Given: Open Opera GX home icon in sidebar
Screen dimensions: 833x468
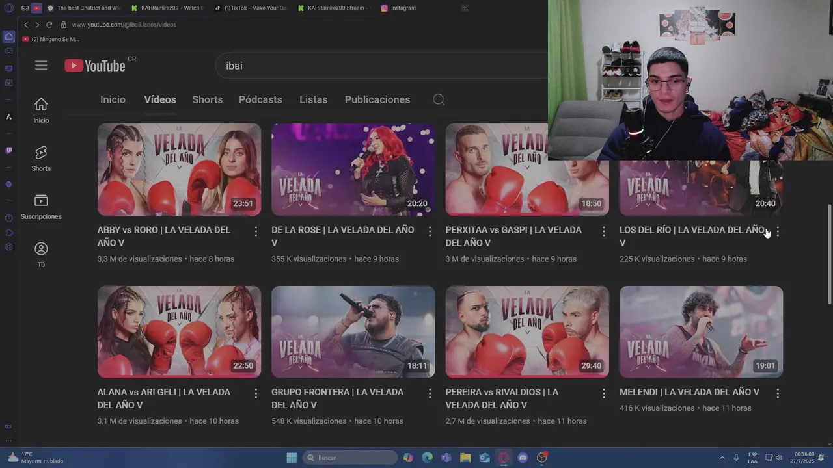Looking at the screenshot, I should click(8, 36).
